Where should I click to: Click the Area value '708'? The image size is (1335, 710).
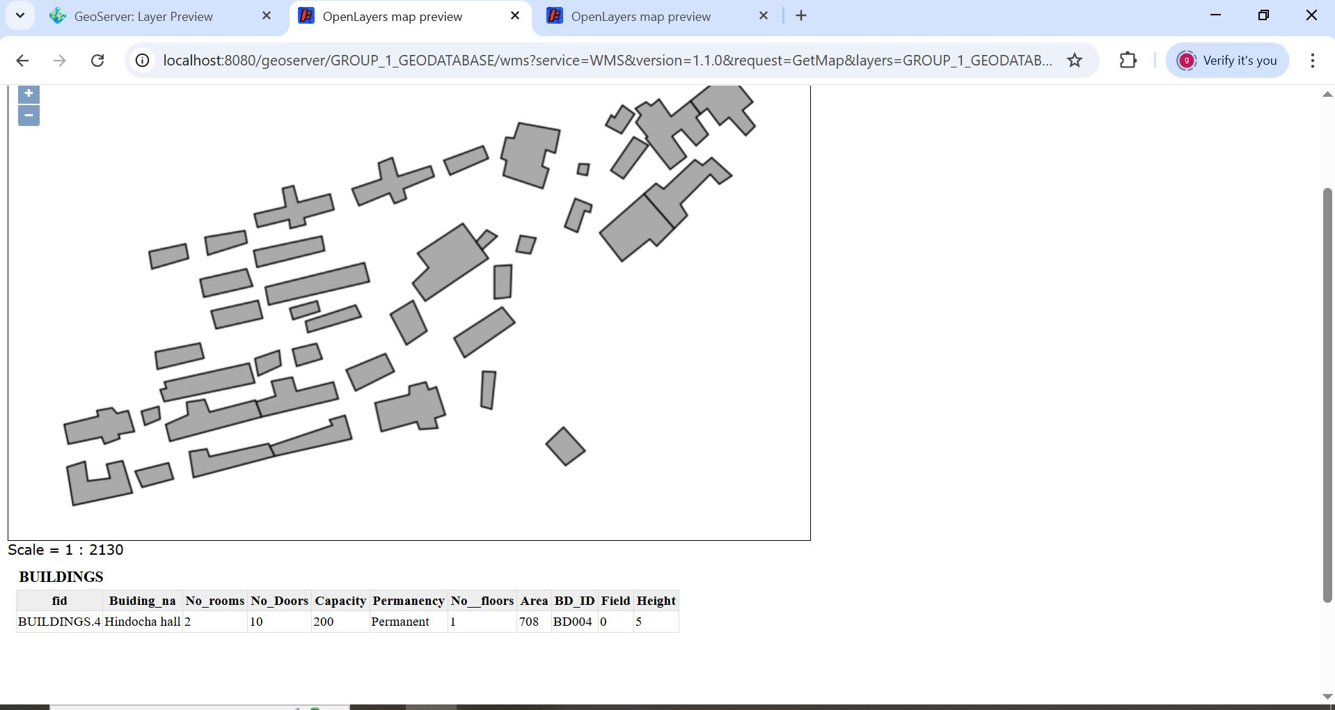[534, 622]
